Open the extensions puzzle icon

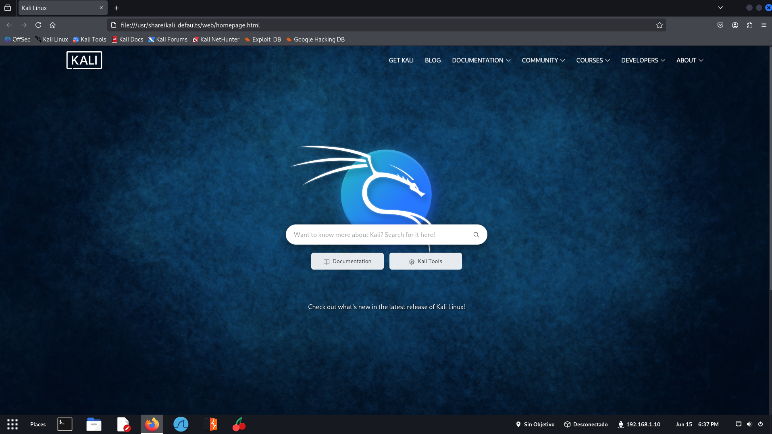749,25
